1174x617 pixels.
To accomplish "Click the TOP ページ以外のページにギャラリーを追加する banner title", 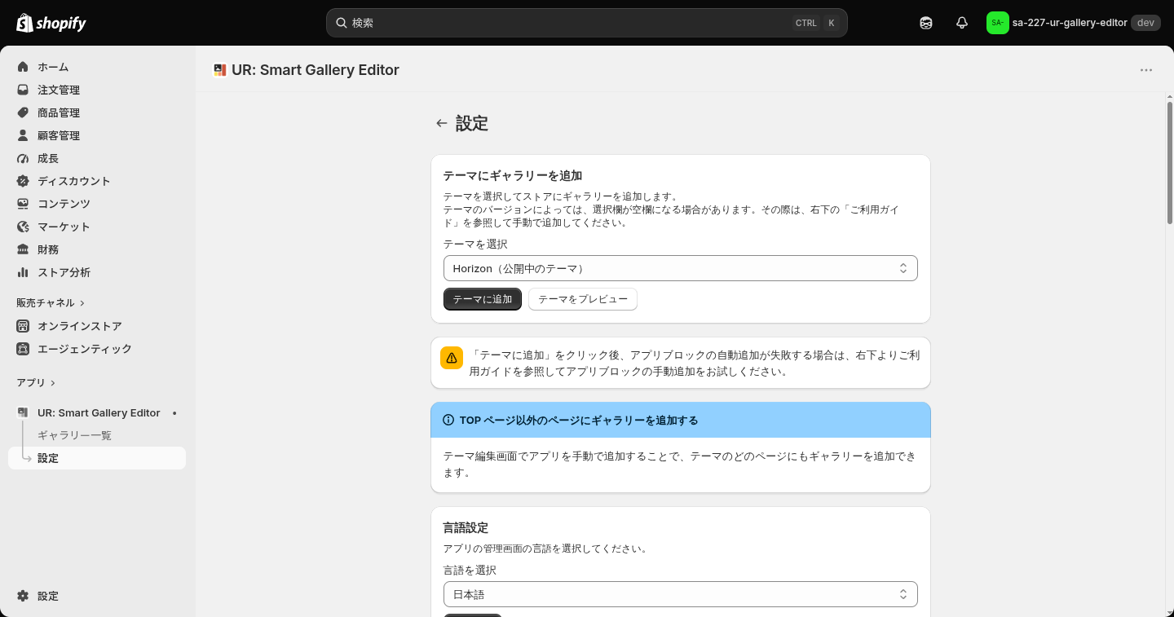I will point(579,421).
